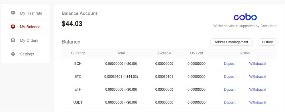Screen dimensions: 285x112
Task: Click the My Orders clipboard icon
Action: coord(13,40)
